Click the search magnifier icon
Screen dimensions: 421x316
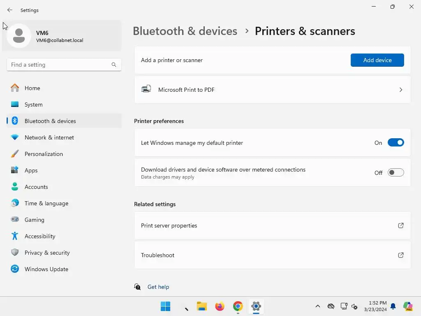[114, 65]
